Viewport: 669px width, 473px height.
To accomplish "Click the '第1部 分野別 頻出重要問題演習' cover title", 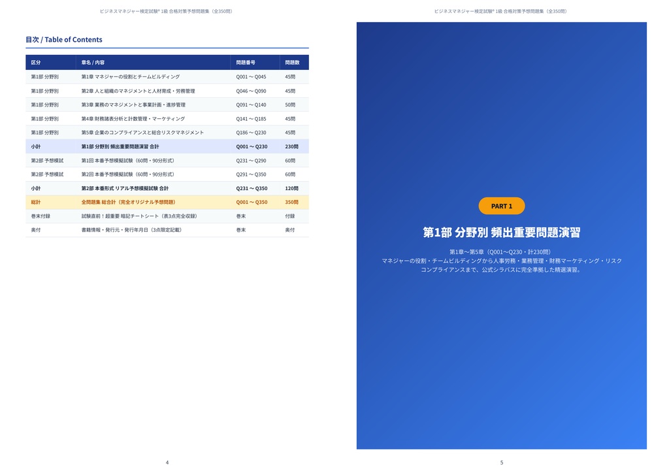I will (x=502, y=233).
